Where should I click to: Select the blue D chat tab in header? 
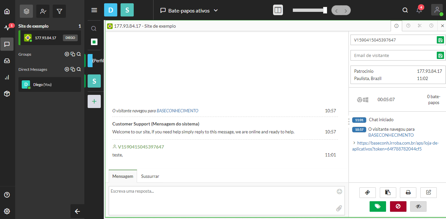coord(111,10)
